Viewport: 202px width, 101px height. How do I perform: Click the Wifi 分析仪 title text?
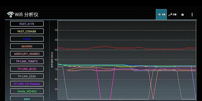coord(27,14)
